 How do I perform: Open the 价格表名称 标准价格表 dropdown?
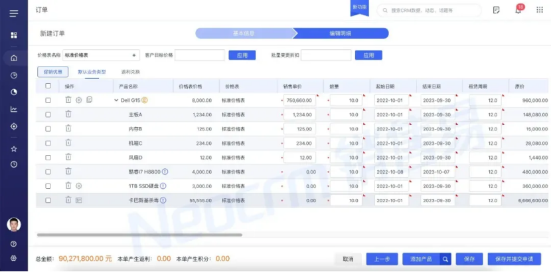(x=101, y=55)
